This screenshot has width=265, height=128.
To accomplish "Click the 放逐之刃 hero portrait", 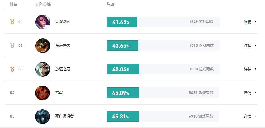I will [x=43, y=69].
